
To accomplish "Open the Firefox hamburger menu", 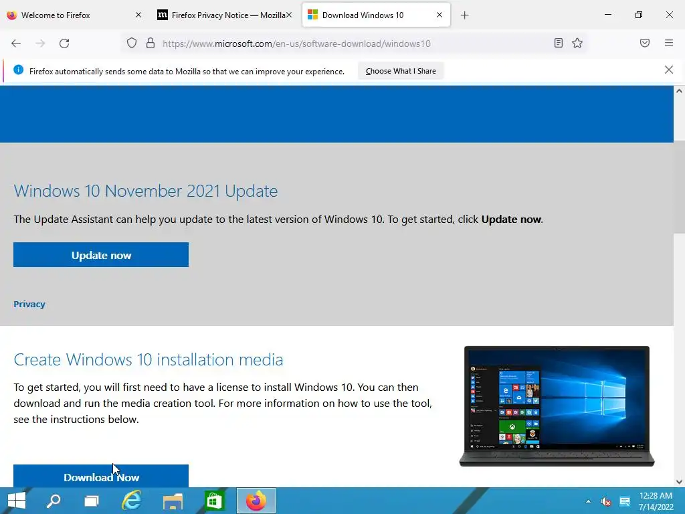I will pyautogui.click(x=669, y=43).
